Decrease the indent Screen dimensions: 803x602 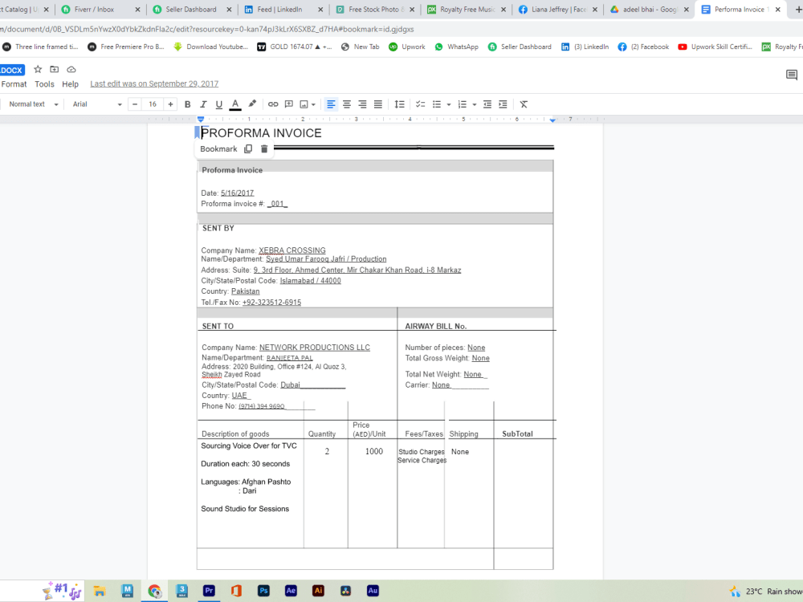coord(487,104)
